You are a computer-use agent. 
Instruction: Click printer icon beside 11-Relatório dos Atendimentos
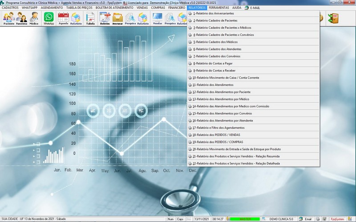[x=190, y=85]
